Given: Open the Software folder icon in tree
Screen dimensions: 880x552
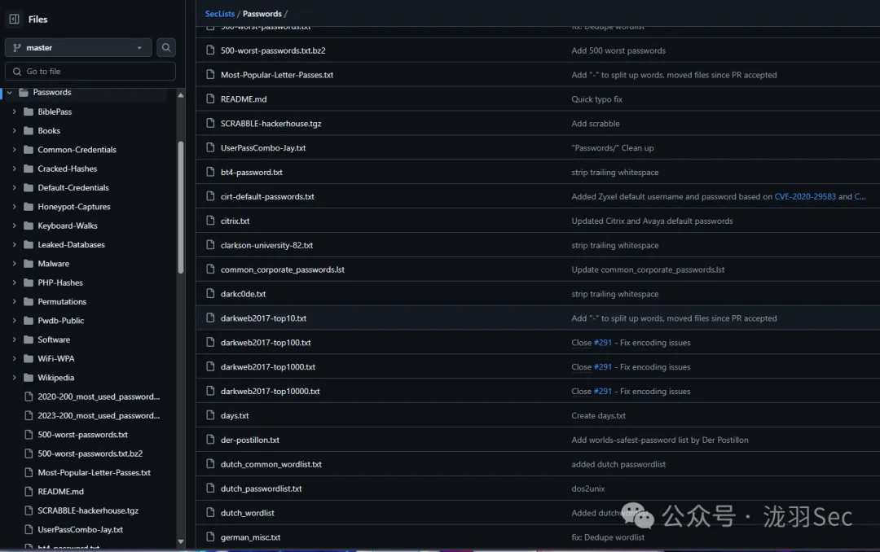Looking at the screenshot, I should [x=29, y=340].
